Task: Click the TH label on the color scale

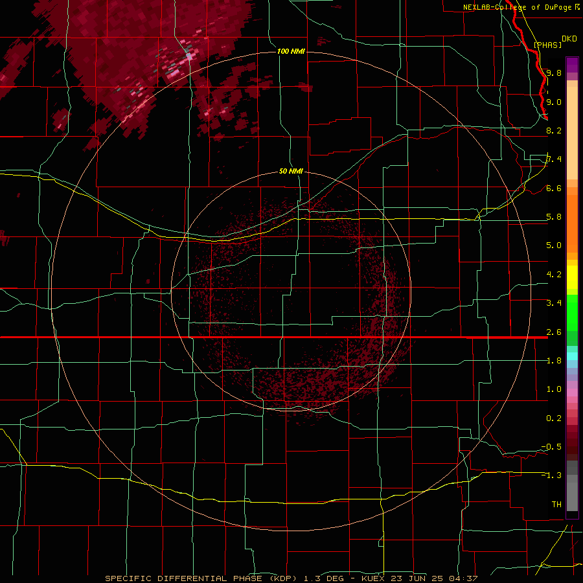Action: coord(556,505)
